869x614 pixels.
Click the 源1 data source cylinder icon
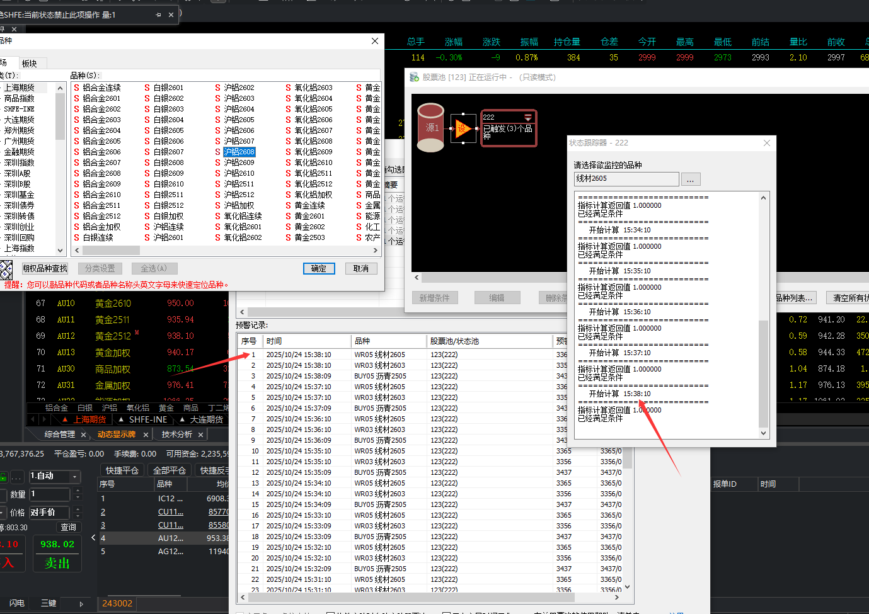(430, 128)
